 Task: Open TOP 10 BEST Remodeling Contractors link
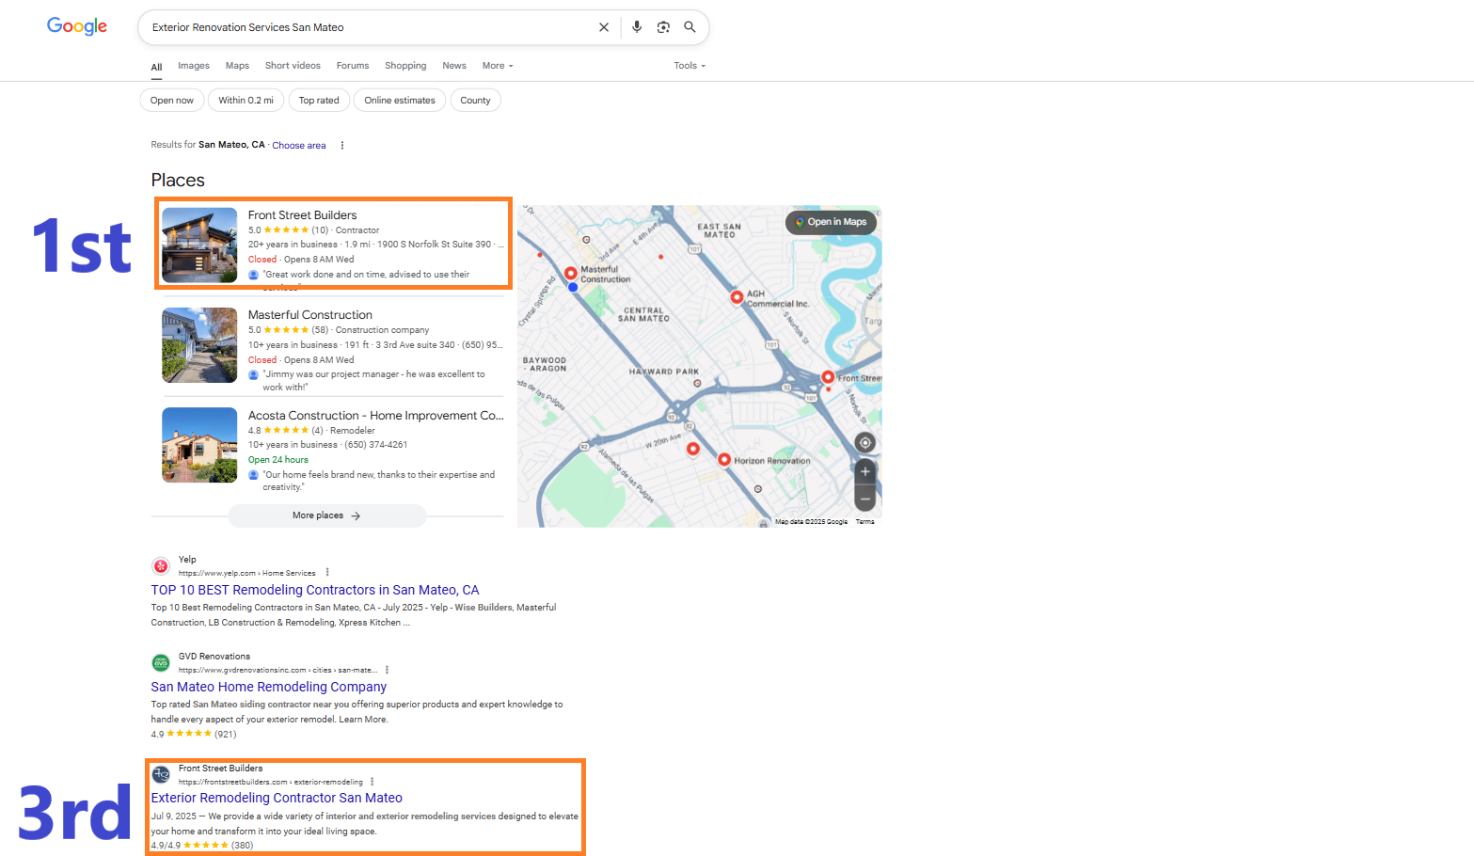tap(315, 590)
